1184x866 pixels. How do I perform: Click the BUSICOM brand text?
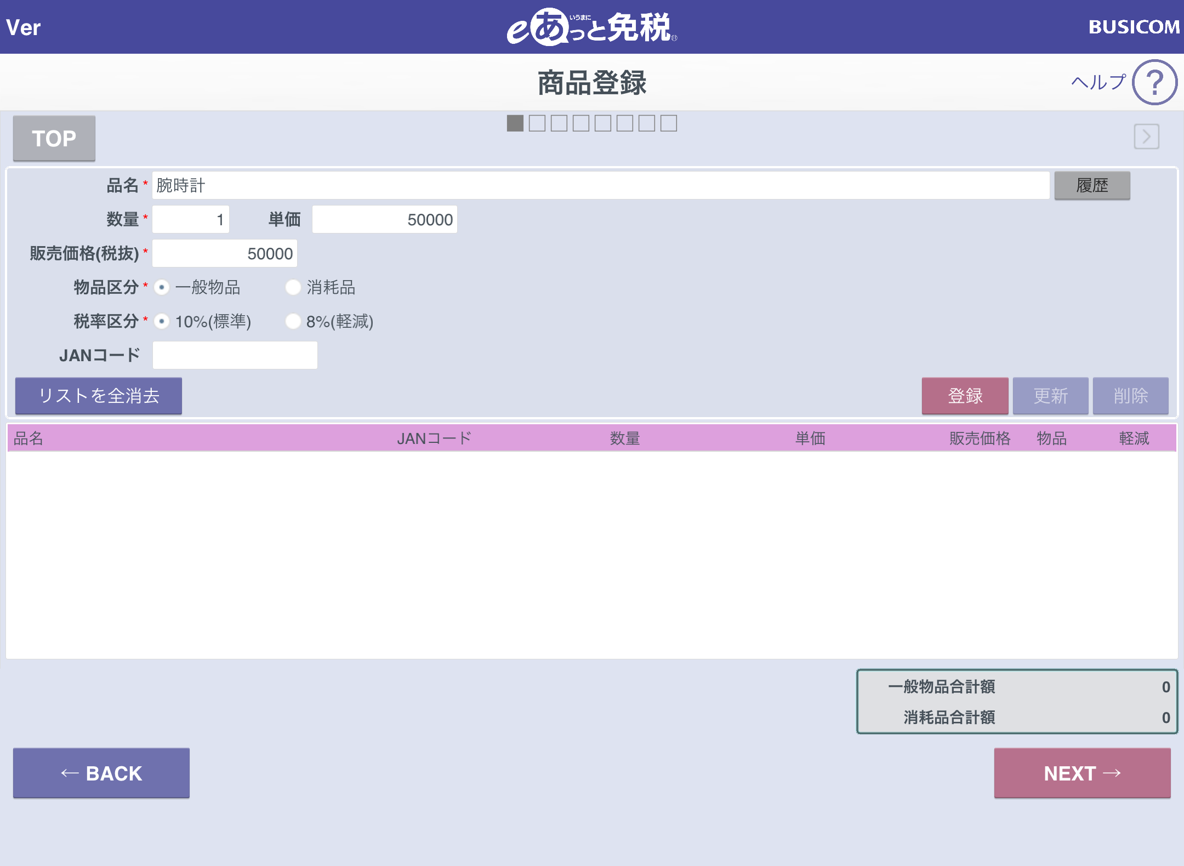pos(1134,27)
